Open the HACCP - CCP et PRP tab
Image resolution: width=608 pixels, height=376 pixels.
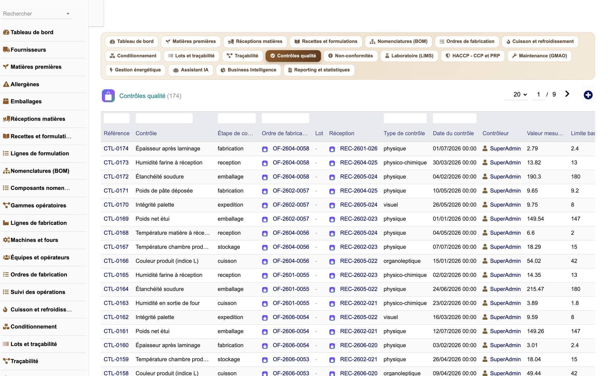click(x=473, y=56)
